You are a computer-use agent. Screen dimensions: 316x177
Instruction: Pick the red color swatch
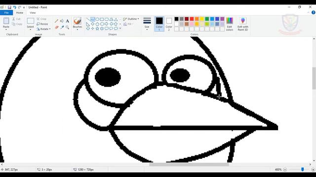pos(192,19)
